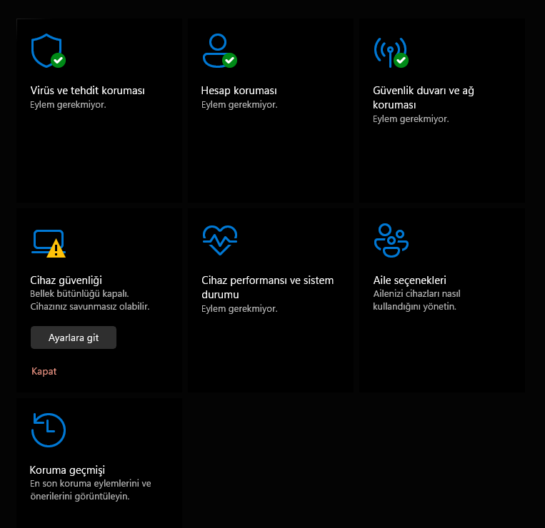The width and height of the screenshot is (545, 528).
Task: Click 'Ailenizi cihazları nasıl kullandığını yönetin.' description
Action: point(416,300)
